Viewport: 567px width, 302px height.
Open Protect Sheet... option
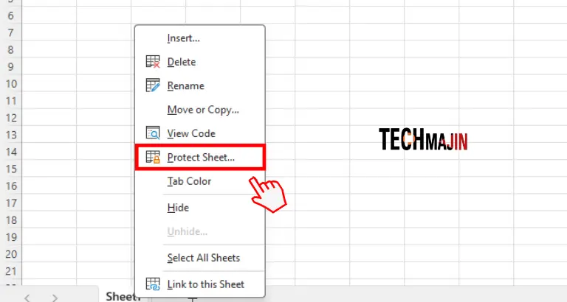[201, 158]
